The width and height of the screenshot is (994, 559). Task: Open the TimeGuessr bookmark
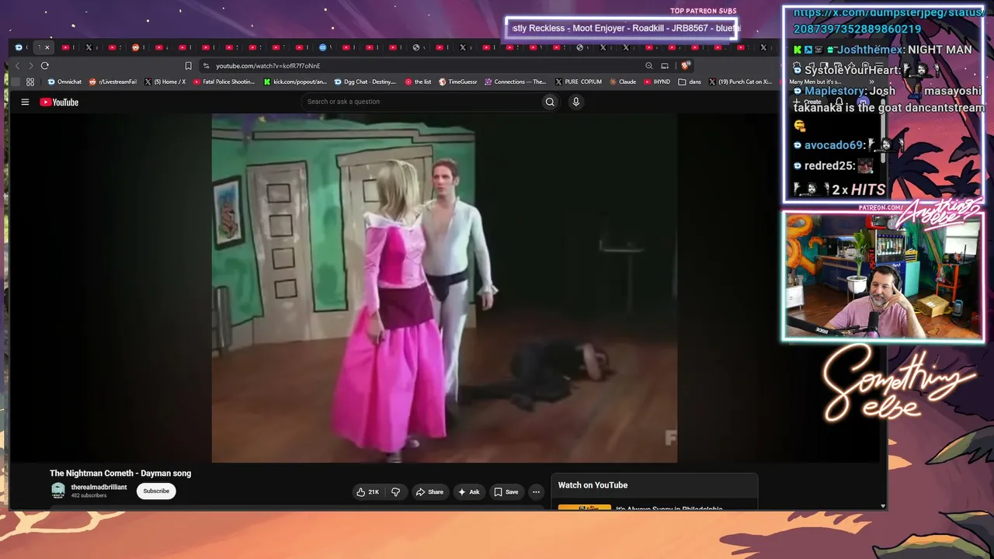tap(457, 82)
